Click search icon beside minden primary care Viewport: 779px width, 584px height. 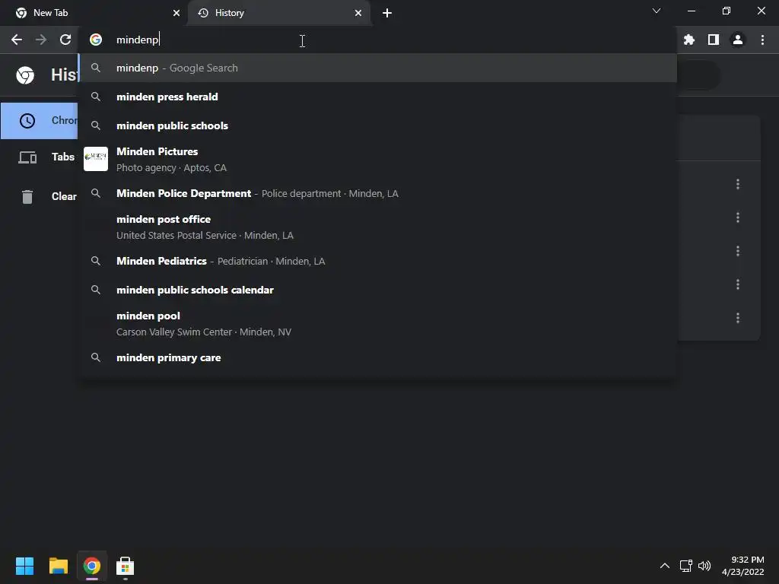pos(96,357)
